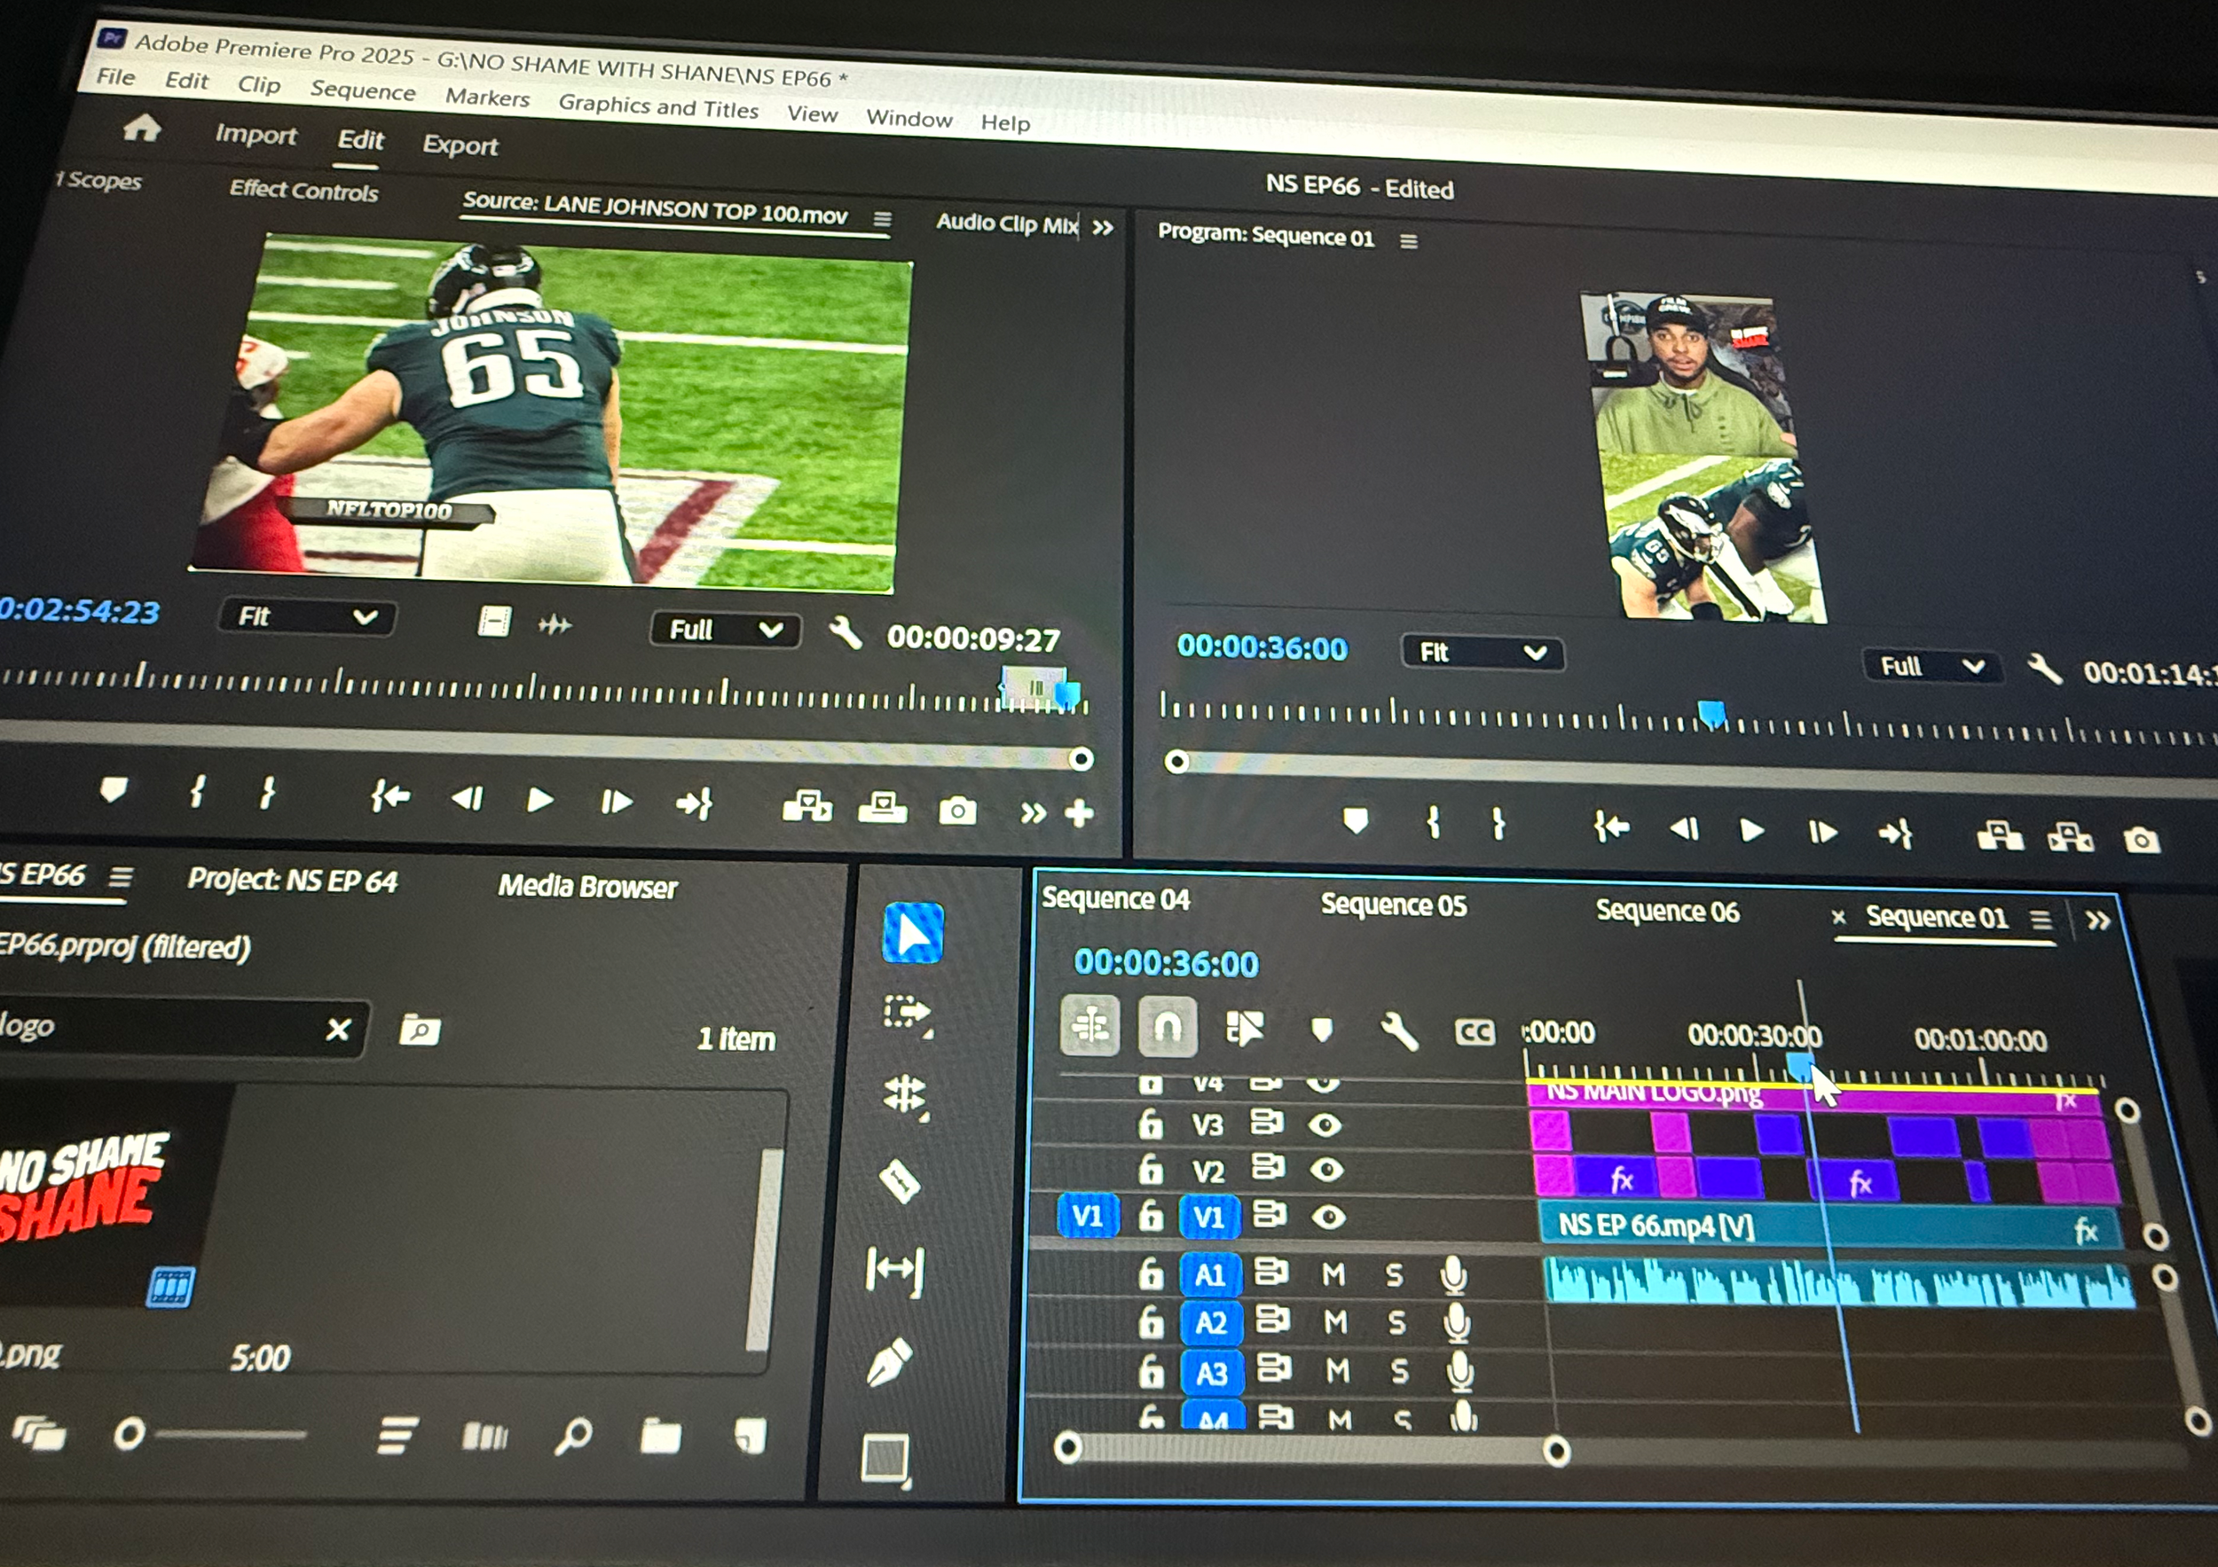
Task: Open Source monitor Fit zoom dropdown
Action: click(306, 617)
